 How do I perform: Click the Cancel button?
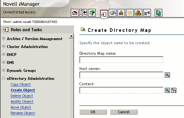124,112
